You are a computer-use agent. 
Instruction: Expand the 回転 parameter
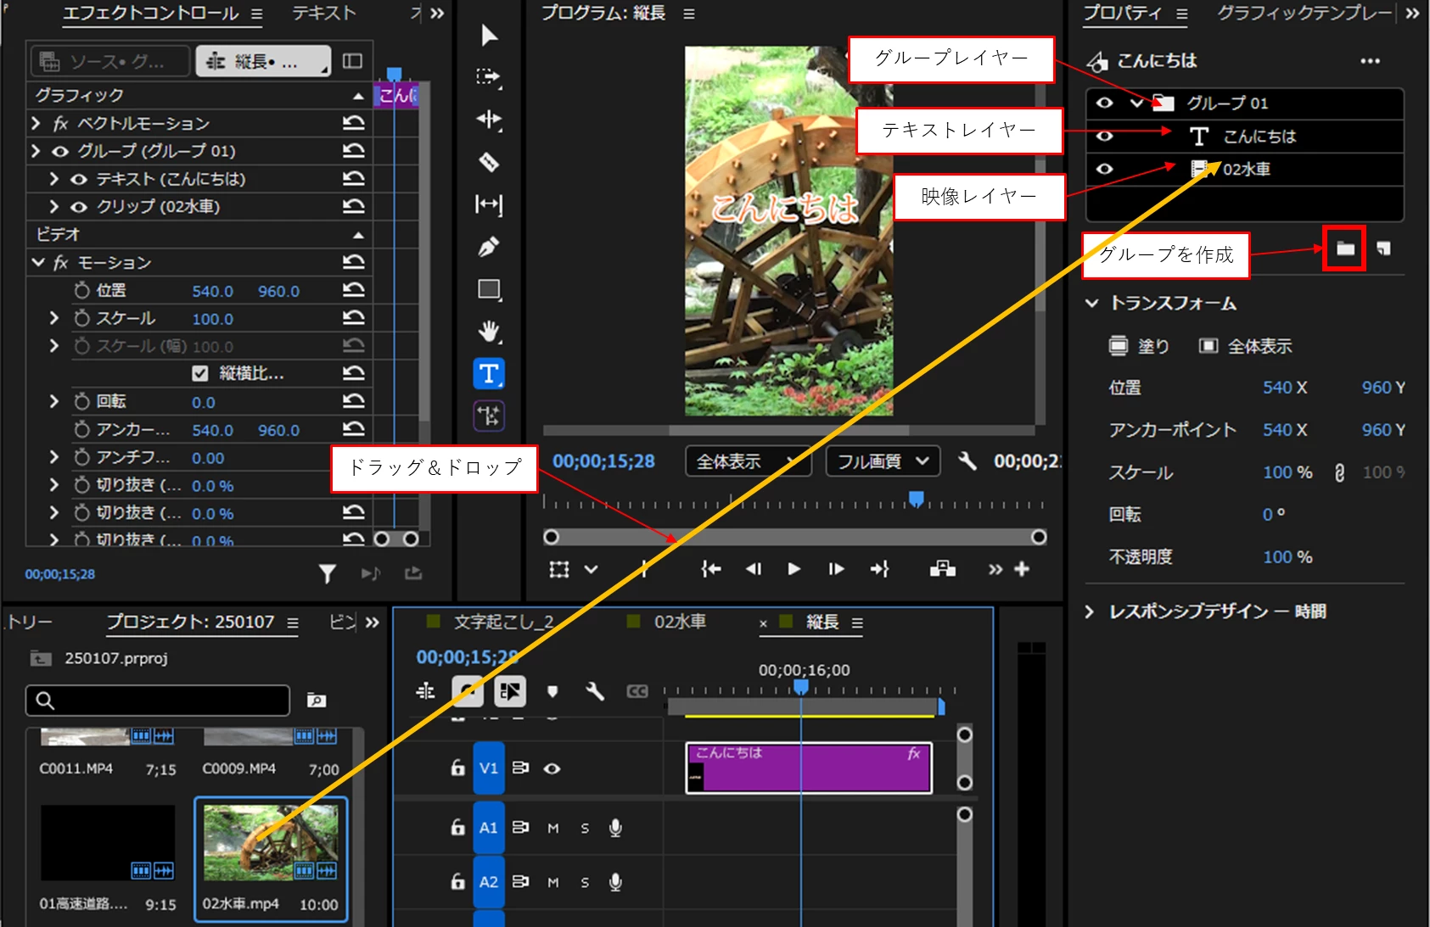pyautogui.click(x=54, y=401)
